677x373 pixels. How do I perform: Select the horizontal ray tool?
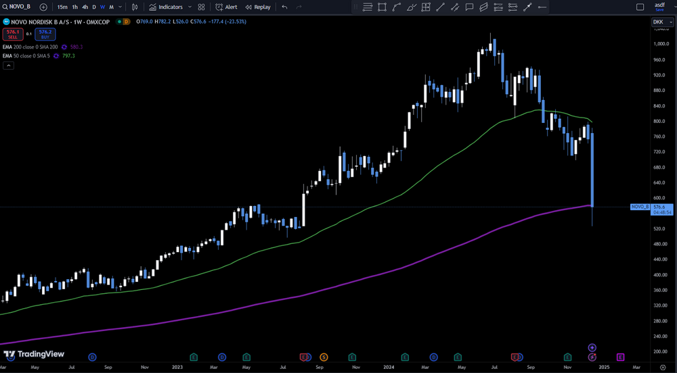[x=542, y=7]
